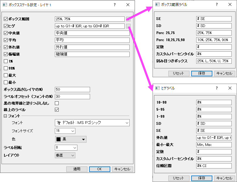Click the help question mark in ボックススケール設定 dialog
Viewport: 237px width, 182px height.
[x=115, y=5]
